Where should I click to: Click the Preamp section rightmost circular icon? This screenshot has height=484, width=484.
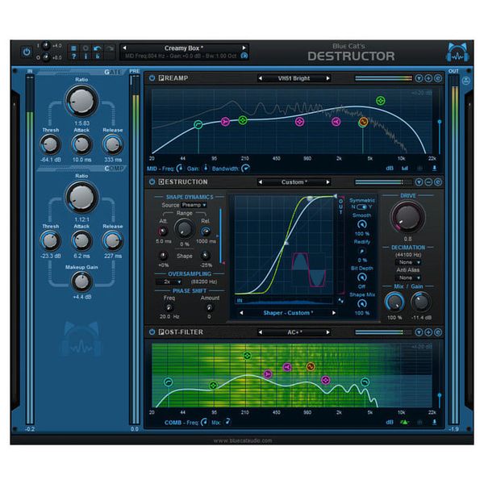point(438,78)
